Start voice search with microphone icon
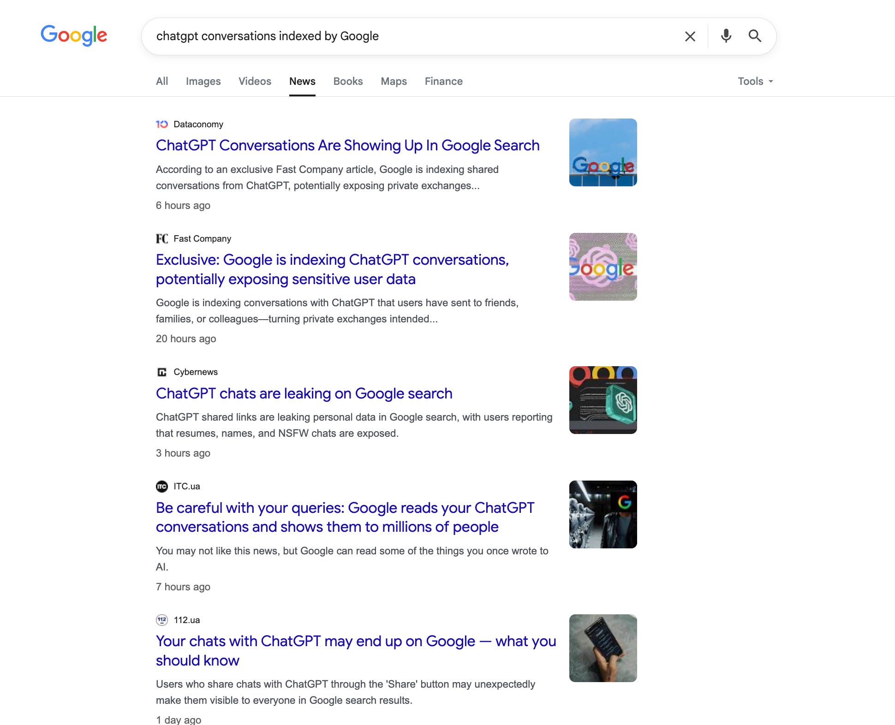 (x=726, y=36)
